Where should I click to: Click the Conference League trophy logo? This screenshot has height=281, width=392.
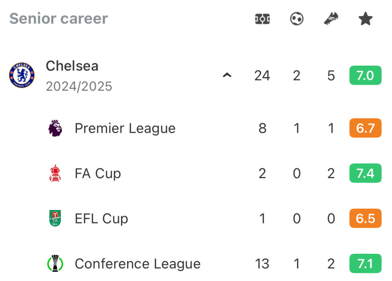[x=55, y=263]
